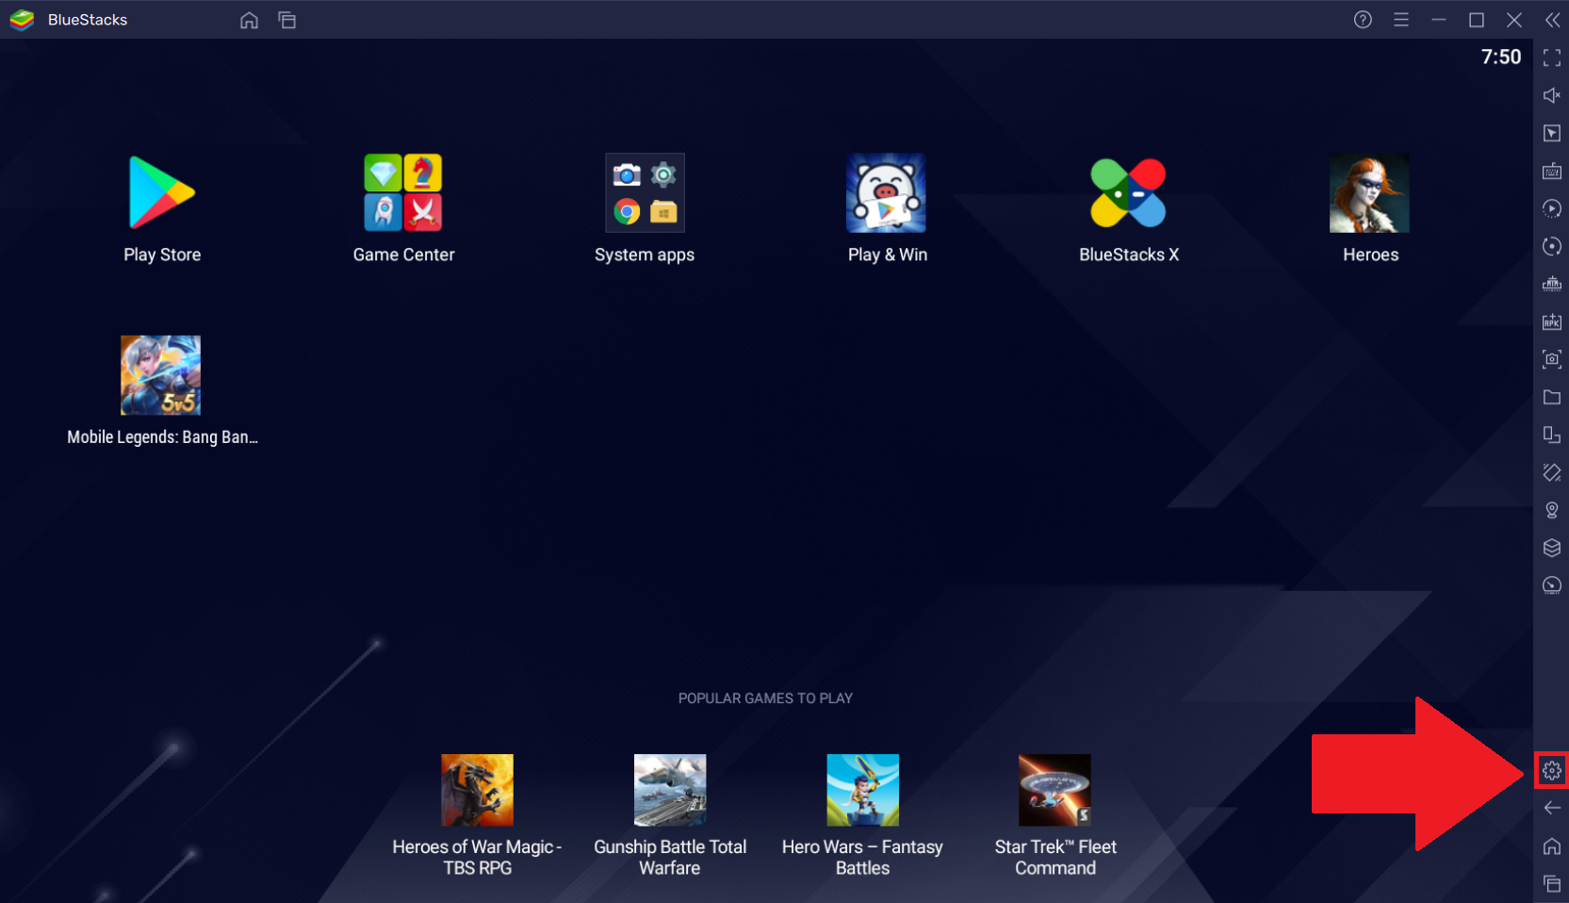Click the multi-window icon in the title bar

287,20
